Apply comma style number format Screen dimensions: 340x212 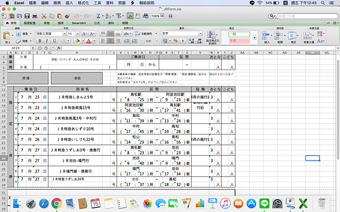183,41
